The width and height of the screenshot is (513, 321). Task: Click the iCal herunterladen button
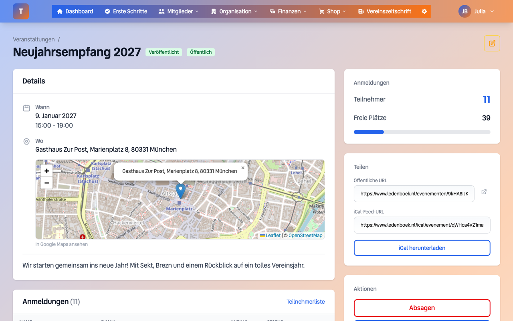click(422, 248)
